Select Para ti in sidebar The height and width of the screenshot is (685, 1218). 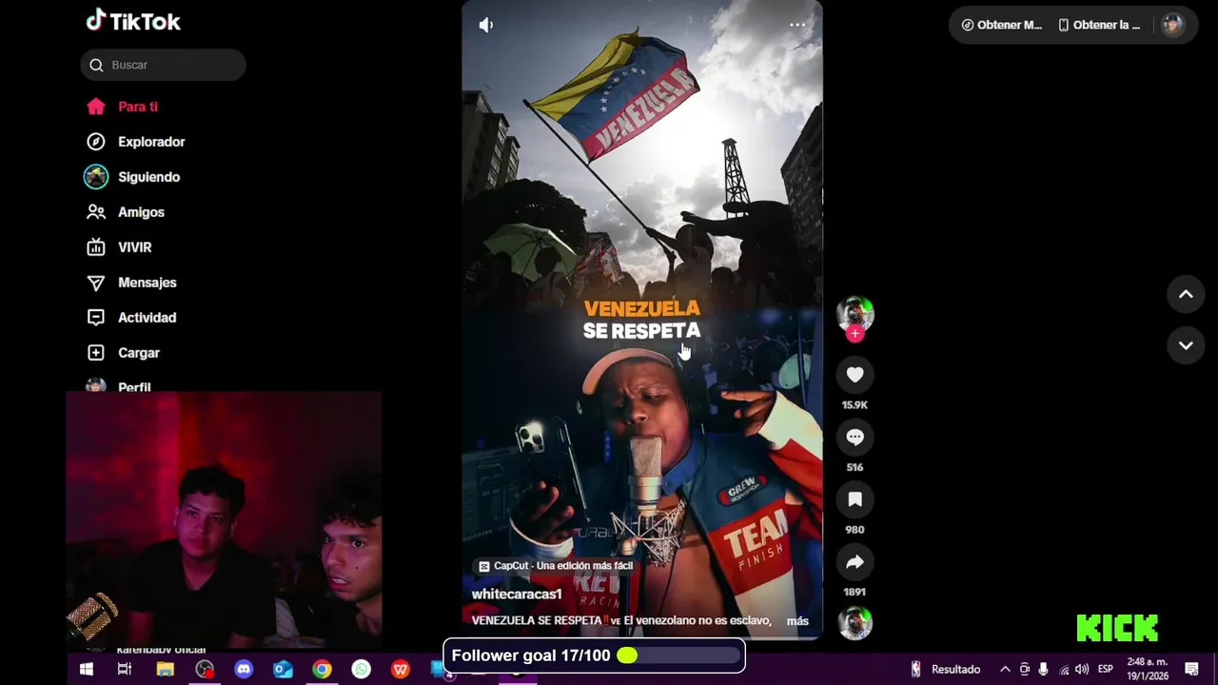pos(138,107)
